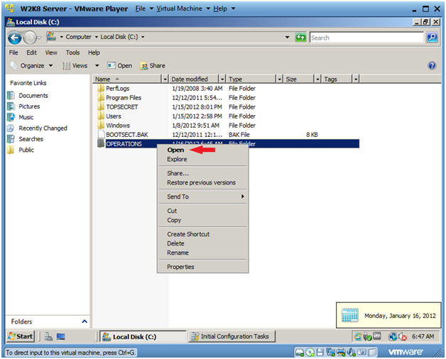Click the VMware hard disk status icon
Viewport: 446px width, 359px height.
pyautogui.click(x=300, y=353)
